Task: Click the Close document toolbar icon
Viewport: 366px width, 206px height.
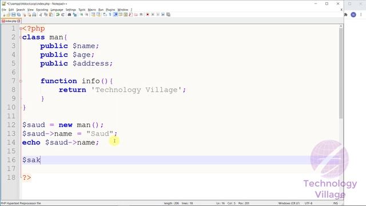Action: [x=24, y=15]
